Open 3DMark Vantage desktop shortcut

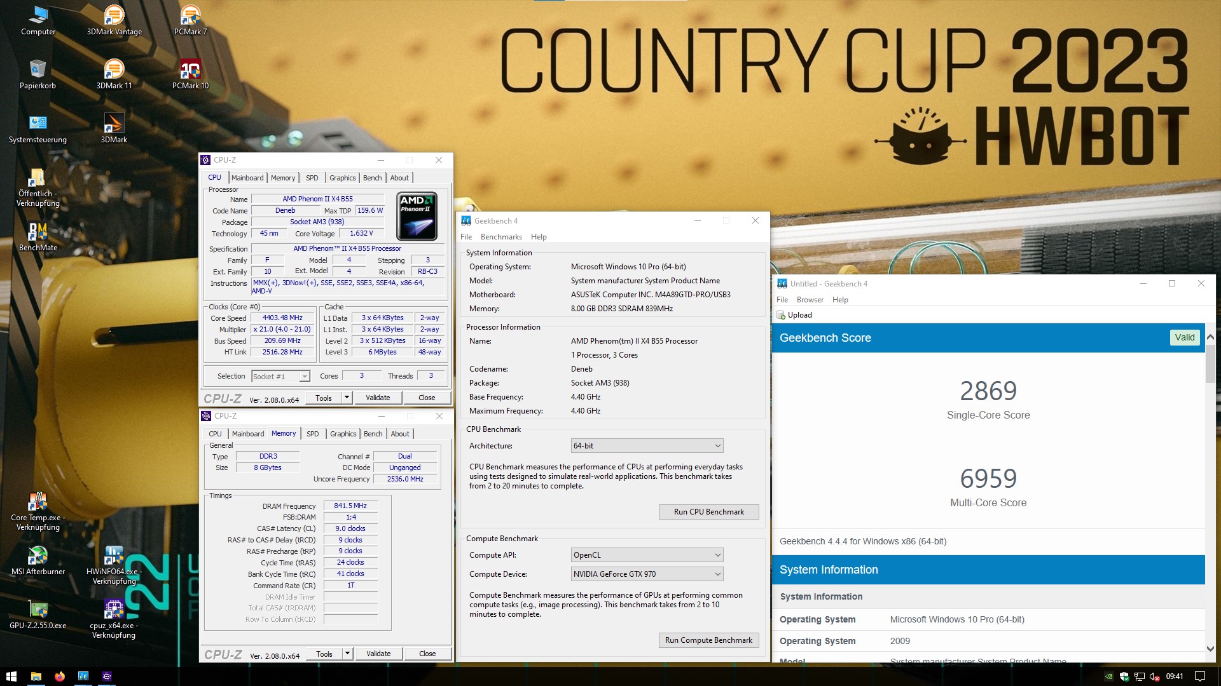click(x=114, y=21)
